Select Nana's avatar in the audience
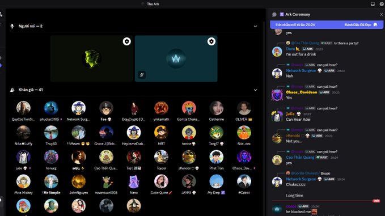Viewport: 385px width, 216px height. (x=134, y=181)
